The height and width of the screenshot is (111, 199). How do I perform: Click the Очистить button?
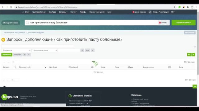(x=18, y=55)
